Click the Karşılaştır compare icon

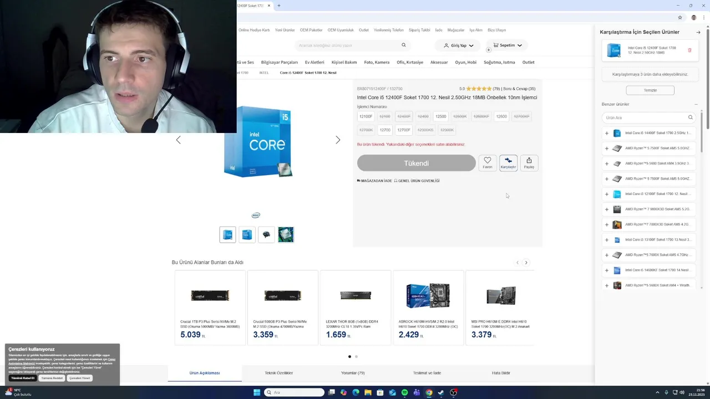508,163
